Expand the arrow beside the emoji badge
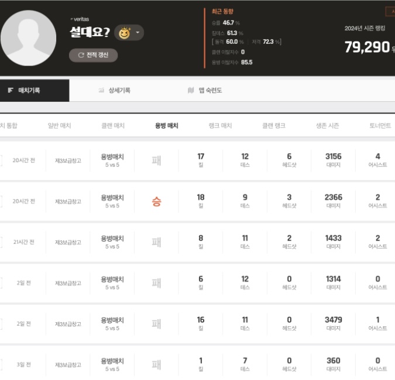This screenshot has height=380, width=395. click(x=138, y=33)
